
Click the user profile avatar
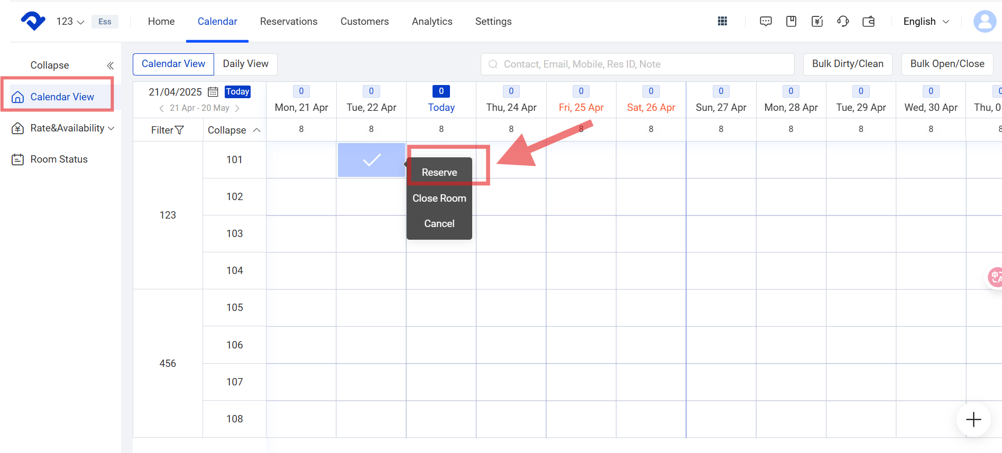point(984,22)
